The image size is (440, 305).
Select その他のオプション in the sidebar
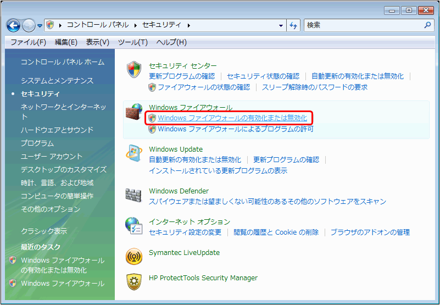coord(51,209)
